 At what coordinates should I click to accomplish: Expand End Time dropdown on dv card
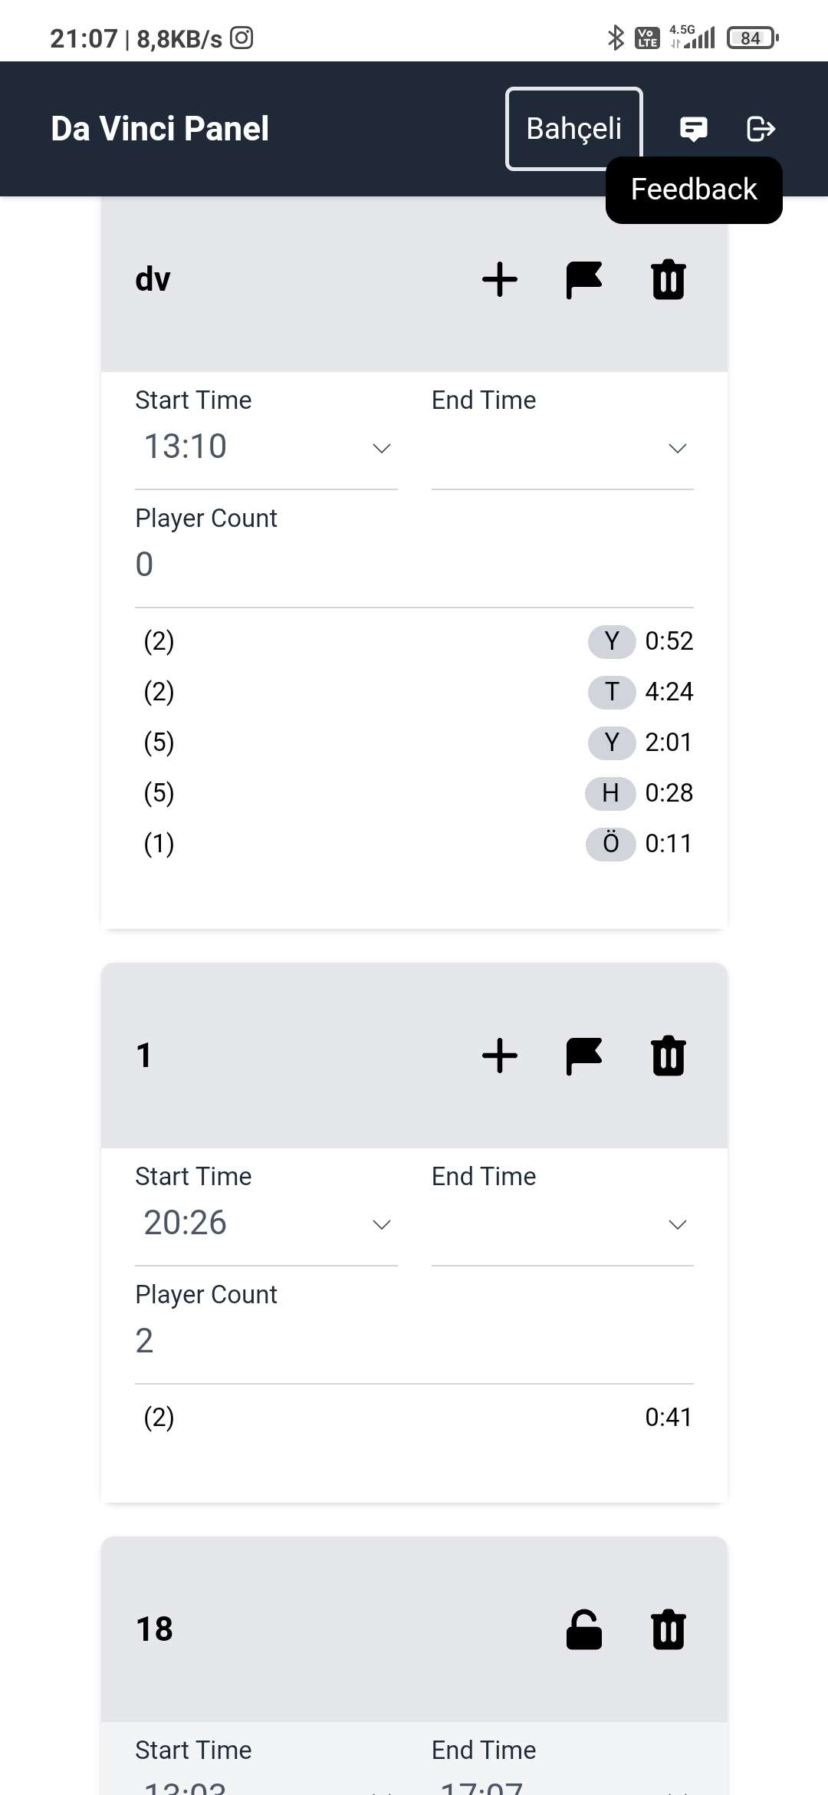click(x=563, y=447)
